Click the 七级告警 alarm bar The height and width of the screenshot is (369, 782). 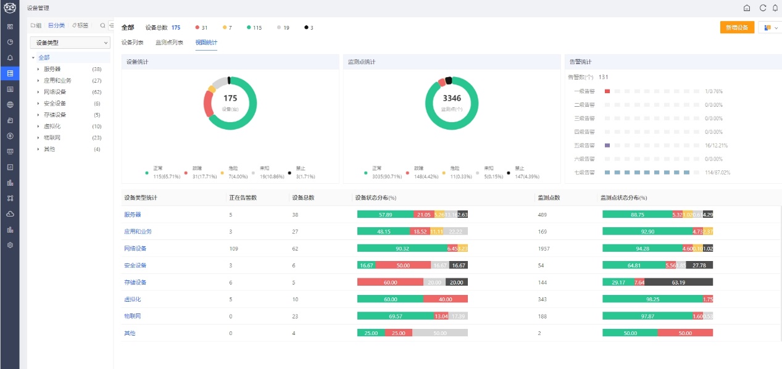pos(651,173)
